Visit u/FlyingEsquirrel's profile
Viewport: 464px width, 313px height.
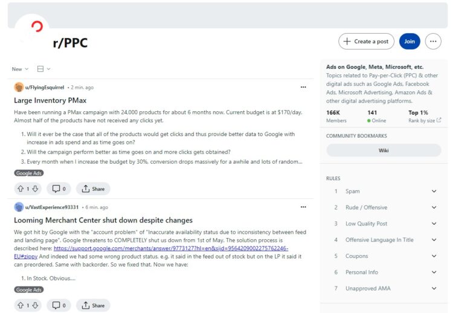pyautogui.click(x=44, y=87)
